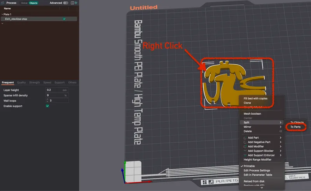Collapse the Plate 1 tree node

tap(2, 14)
